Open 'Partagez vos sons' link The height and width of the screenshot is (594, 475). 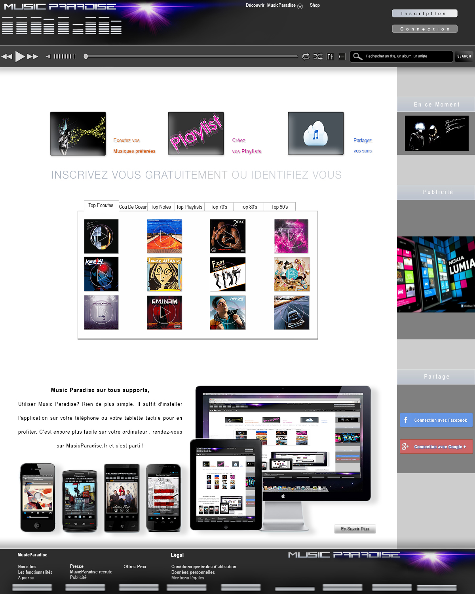click(x=363, y=145)
